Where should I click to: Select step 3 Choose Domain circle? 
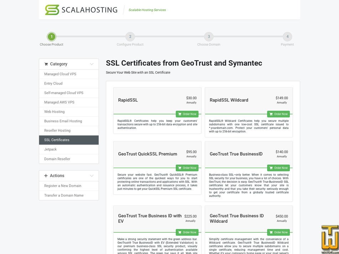(x=209, y=36)
